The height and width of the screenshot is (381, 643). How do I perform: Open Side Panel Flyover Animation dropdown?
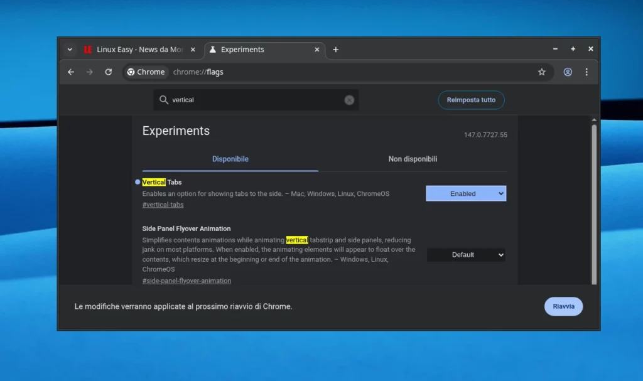click(466, 255)
